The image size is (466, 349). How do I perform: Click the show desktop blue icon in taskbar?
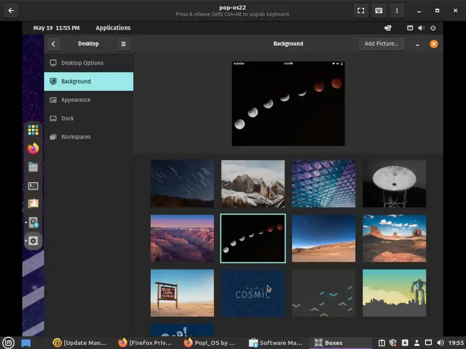click(x=26, y=343)
